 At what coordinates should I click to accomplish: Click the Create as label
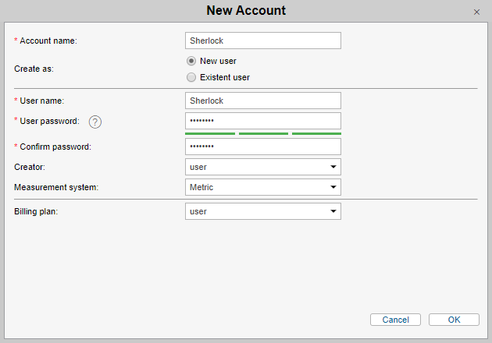[x=34, y=69]
